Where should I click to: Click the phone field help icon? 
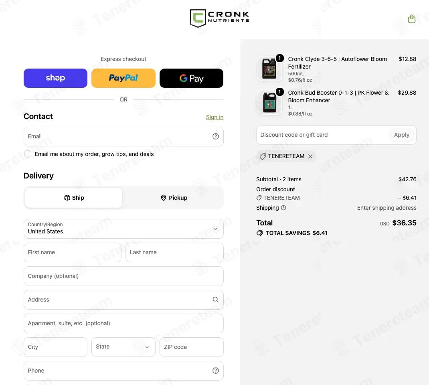[x=216, y=371]
